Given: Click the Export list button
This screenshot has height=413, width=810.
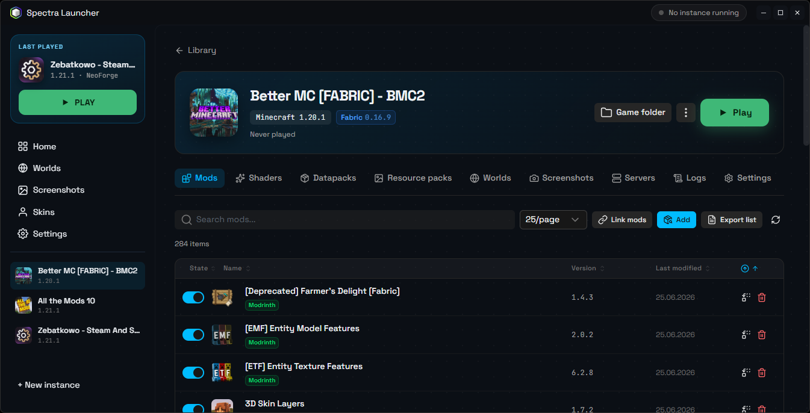Looking at the screenshot, I should pos(732,220).
